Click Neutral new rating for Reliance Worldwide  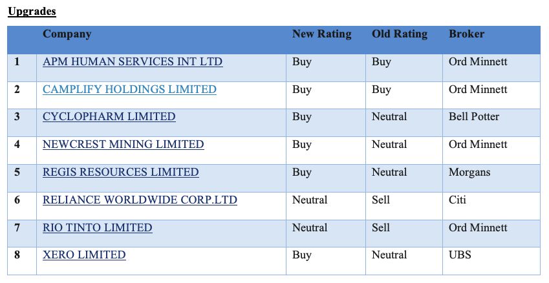click(x=310, y=200)
